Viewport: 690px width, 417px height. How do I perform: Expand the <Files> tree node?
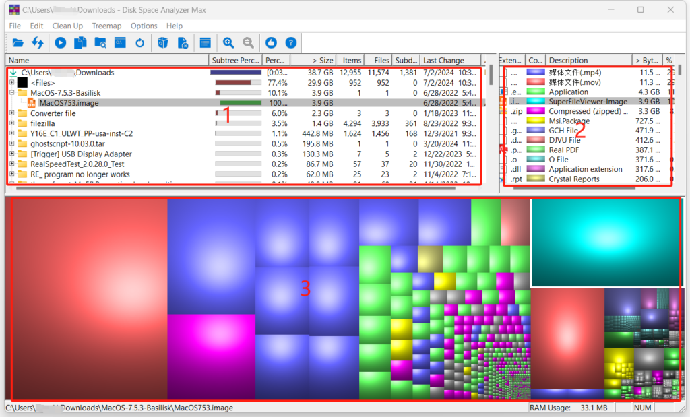(12, 82)
